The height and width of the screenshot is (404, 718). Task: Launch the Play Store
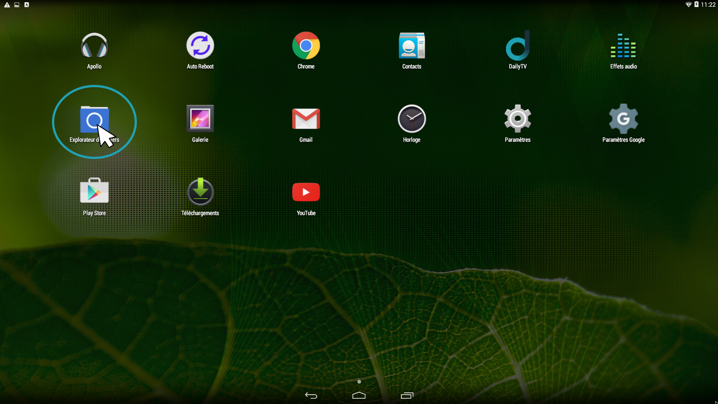pos(94,197)
